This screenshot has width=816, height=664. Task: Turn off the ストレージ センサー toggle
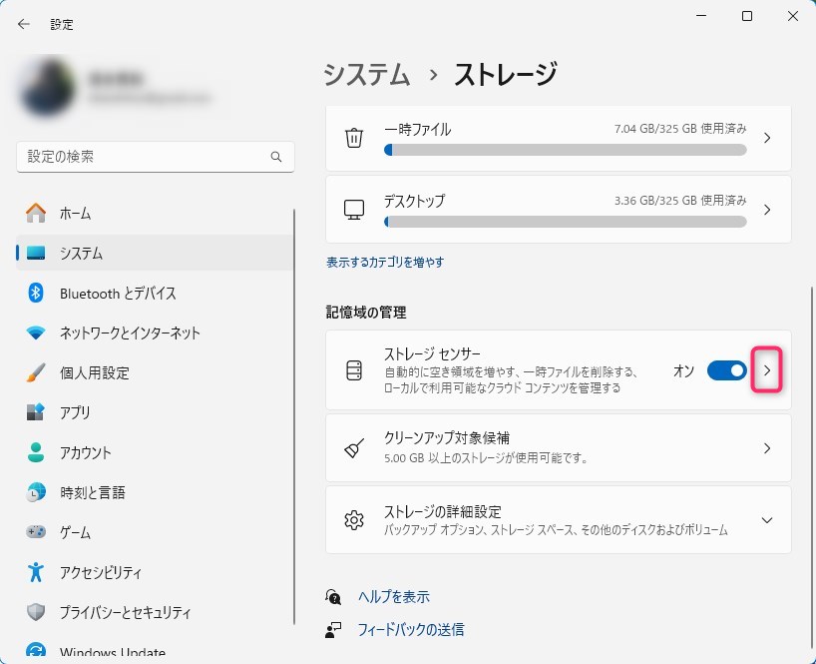tap(726, 370)
